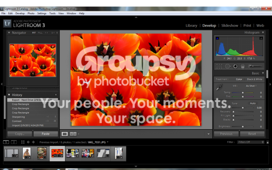Set Treatment to Black & White

click(x=254, y=79)
